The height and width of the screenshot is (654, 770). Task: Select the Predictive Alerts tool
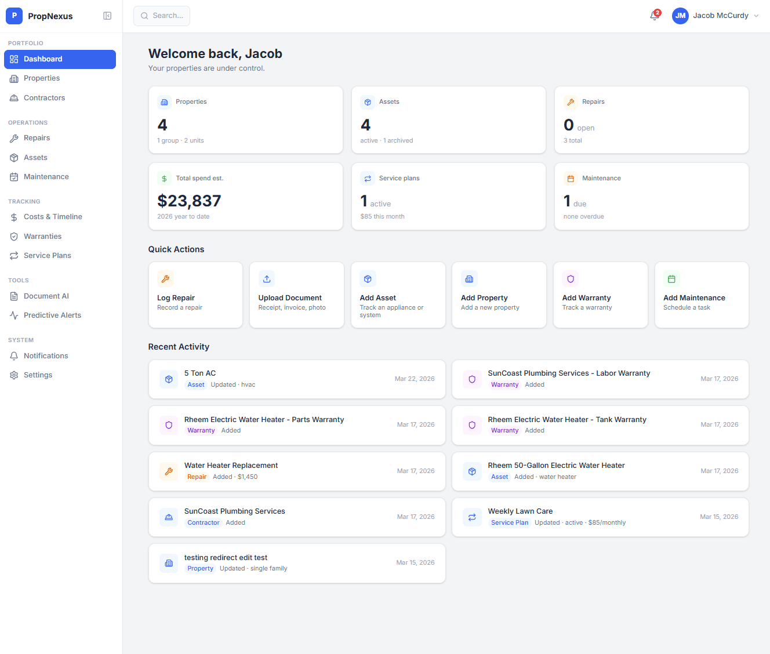pos(52,315)
